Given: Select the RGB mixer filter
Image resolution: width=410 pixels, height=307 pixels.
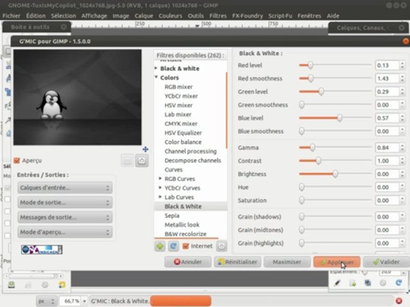Looking at the screenshot, I should pyautogui.click(x=179, y=87).
